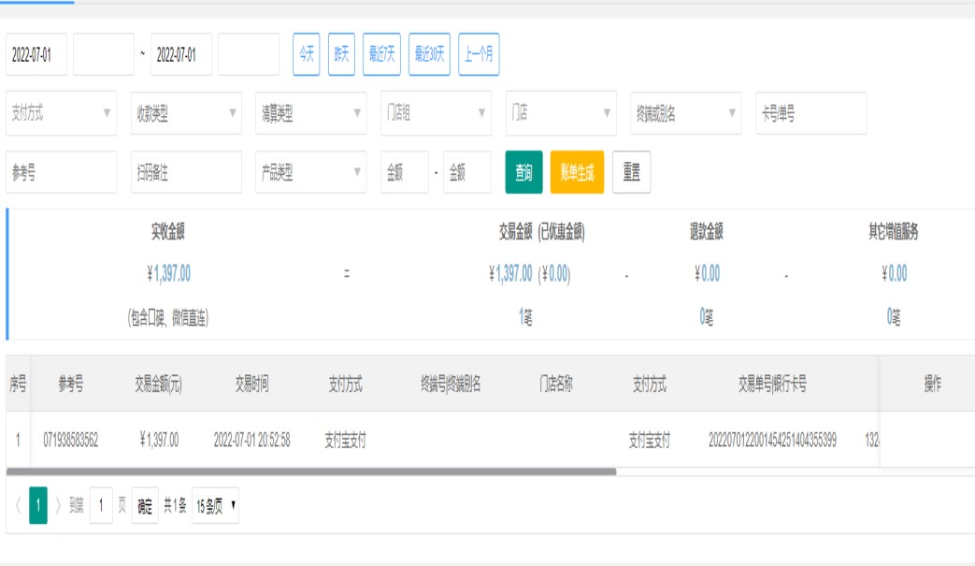Choose the 最近30天 date range
The height and width of the screenshot is (566, 975).
tap(429, 54)
